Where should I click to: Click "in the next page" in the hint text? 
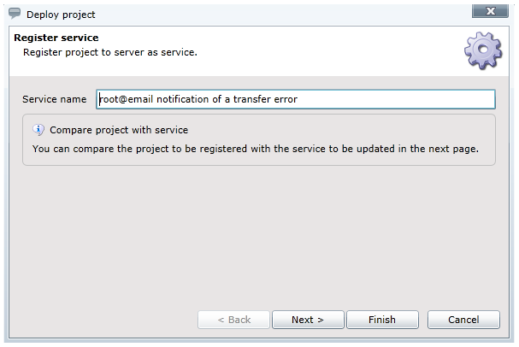coord(442,149)
